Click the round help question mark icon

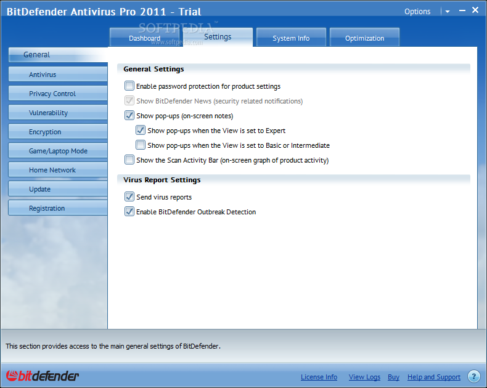point(473,376)
